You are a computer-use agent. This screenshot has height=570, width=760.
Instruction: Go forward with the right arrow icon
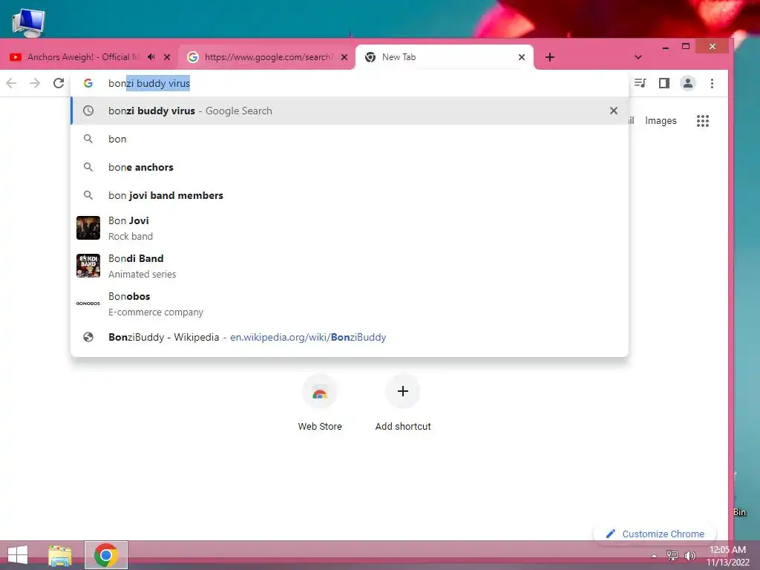(35, 83)
